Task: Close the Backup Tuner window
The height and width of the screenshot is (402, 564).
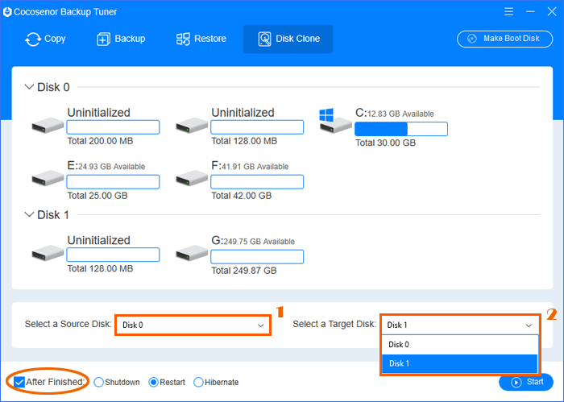Action: coord(552,12)
